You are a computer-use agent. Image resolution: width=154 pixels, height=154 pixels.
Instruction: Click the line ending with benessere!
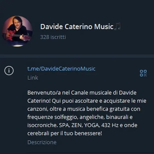point(65,133)
